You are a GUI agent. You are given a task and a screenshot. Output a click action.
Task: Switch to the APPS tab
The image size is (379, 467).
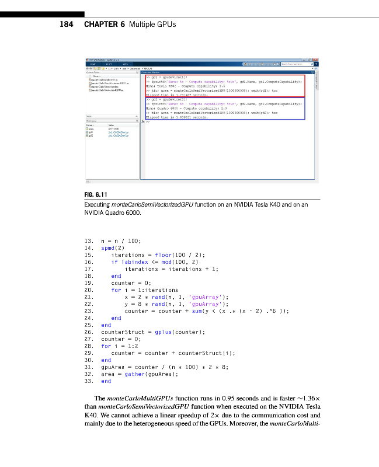pos(125,64)
